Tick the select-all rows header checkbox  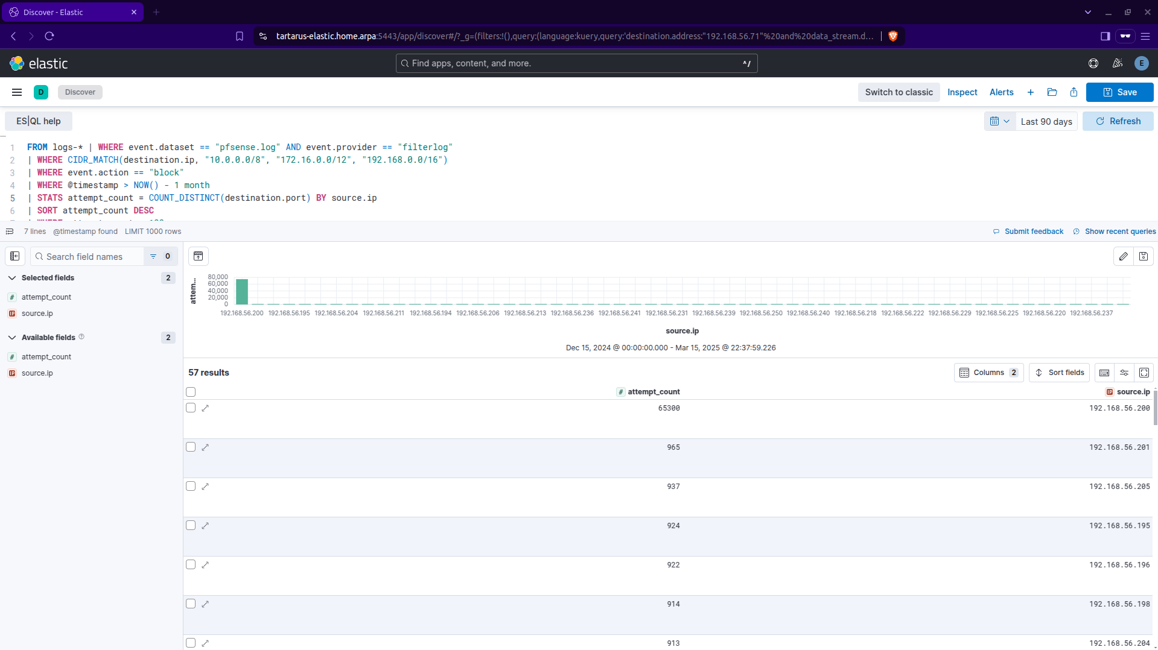(191, 392)
